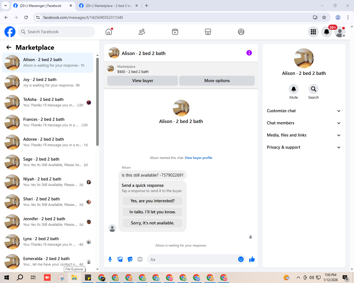Go back with Marketplace back arrow

[x=9, y=47]
